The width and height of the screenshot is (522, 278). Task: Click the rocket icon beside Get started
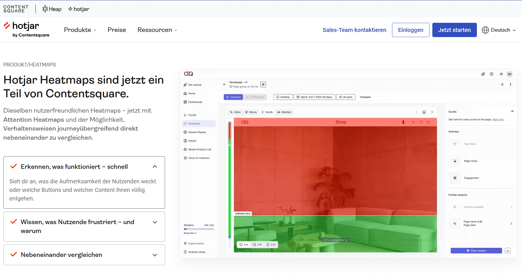coord(185,85)
